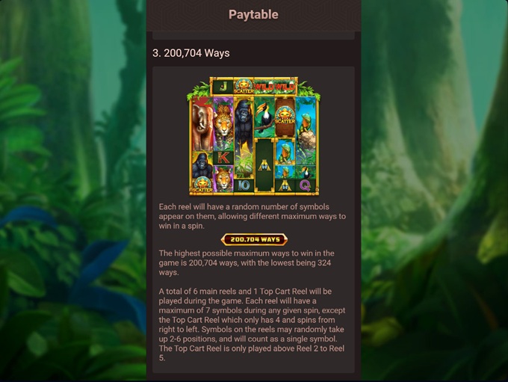
Task: Click the 200,704 WAYS gold badge
Action: tap(254, 240)
